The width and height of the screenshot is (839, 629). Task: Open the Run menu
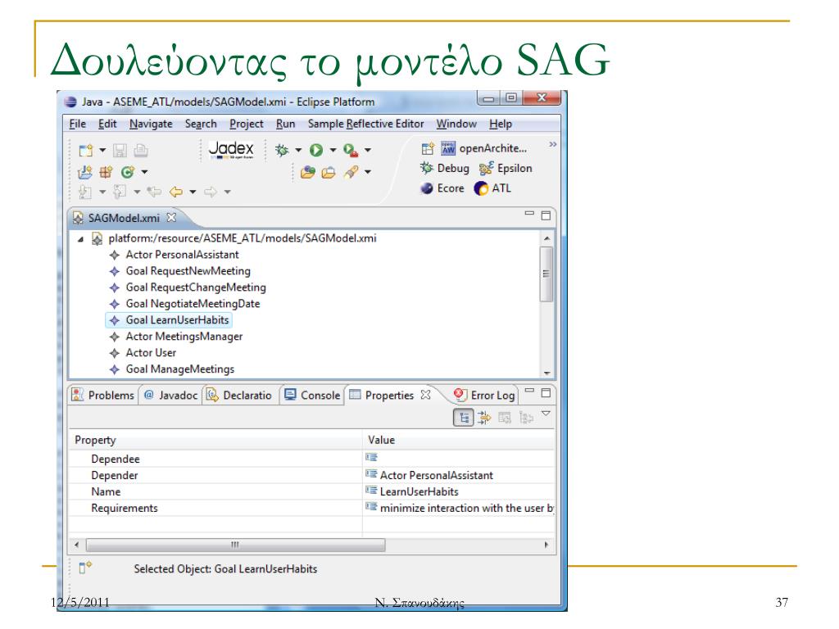tap(285, 124)
